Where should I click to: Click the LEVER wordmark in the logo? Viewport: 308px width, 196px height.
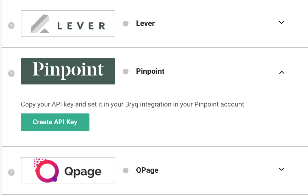[x=81, y=26]
